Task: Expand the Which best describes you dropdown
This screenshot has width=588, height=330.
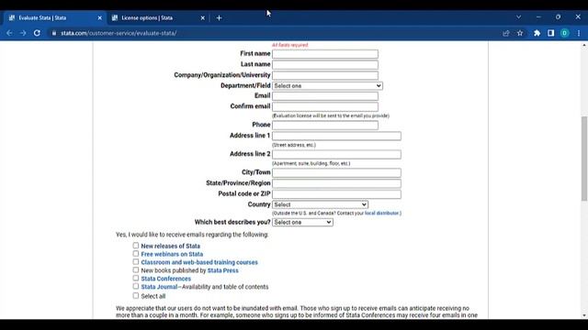Action: point(302,222)
